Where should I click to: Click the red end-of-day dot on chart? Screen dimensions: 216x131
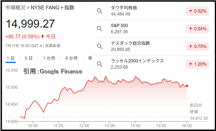(x=187, y=86)
